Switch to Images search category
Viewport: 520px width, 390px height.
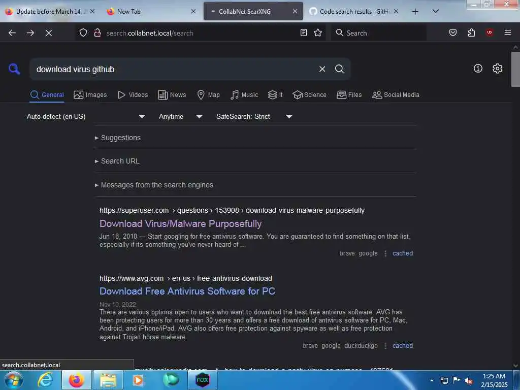pyautogui.click(x=90, y=95)
